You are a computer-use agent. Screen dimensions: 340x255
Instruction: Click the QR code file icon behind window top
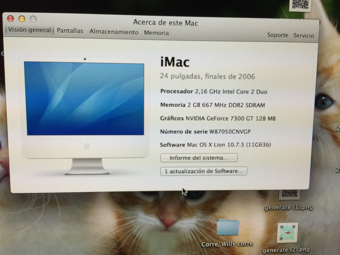point(300,5)
